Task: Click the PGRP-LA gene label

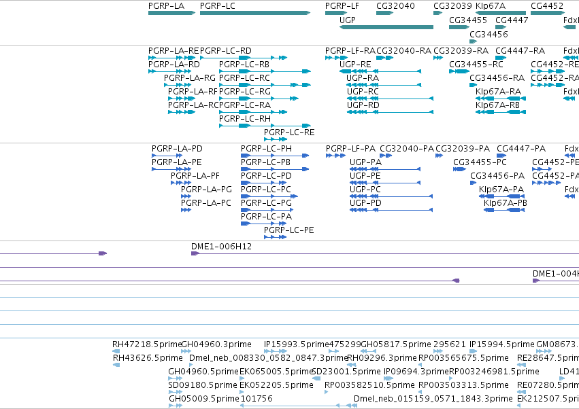Action: pos(166,6)
